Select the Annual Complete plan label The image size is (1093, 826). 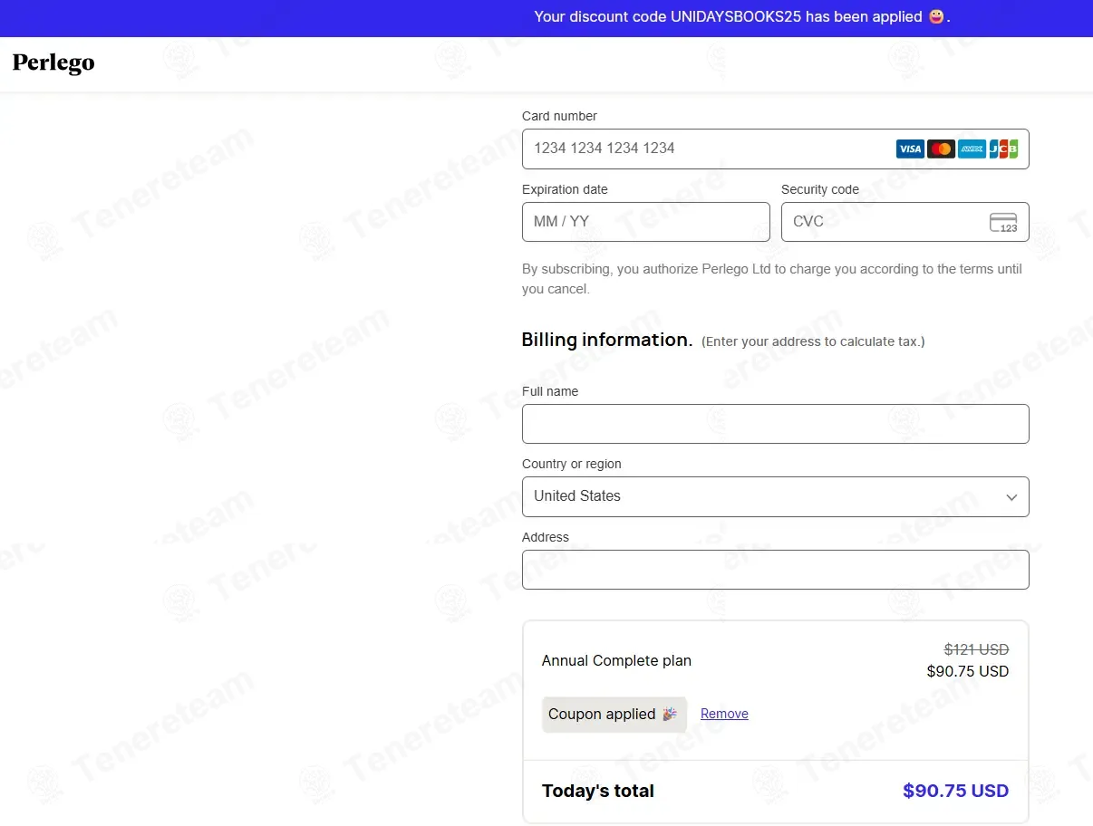[x=616, y=660]
